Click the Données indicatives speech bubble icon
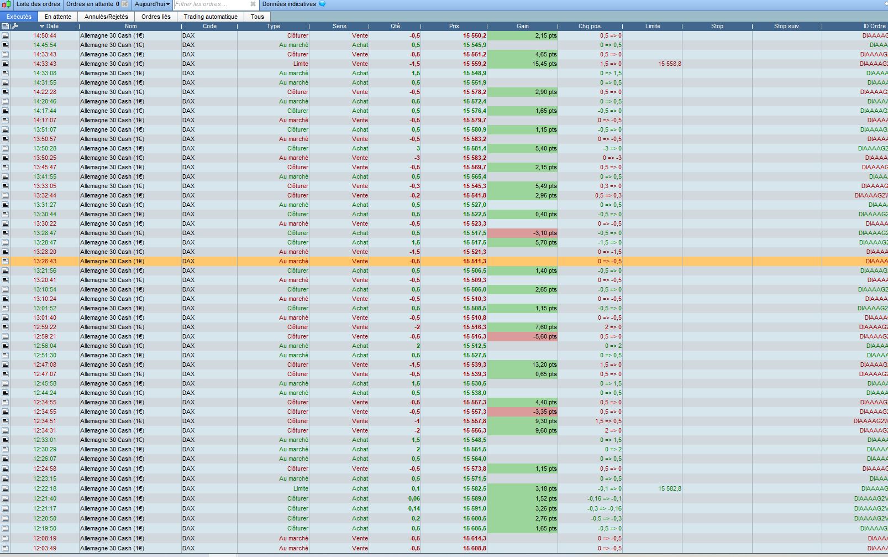 (x=322, y=4)
